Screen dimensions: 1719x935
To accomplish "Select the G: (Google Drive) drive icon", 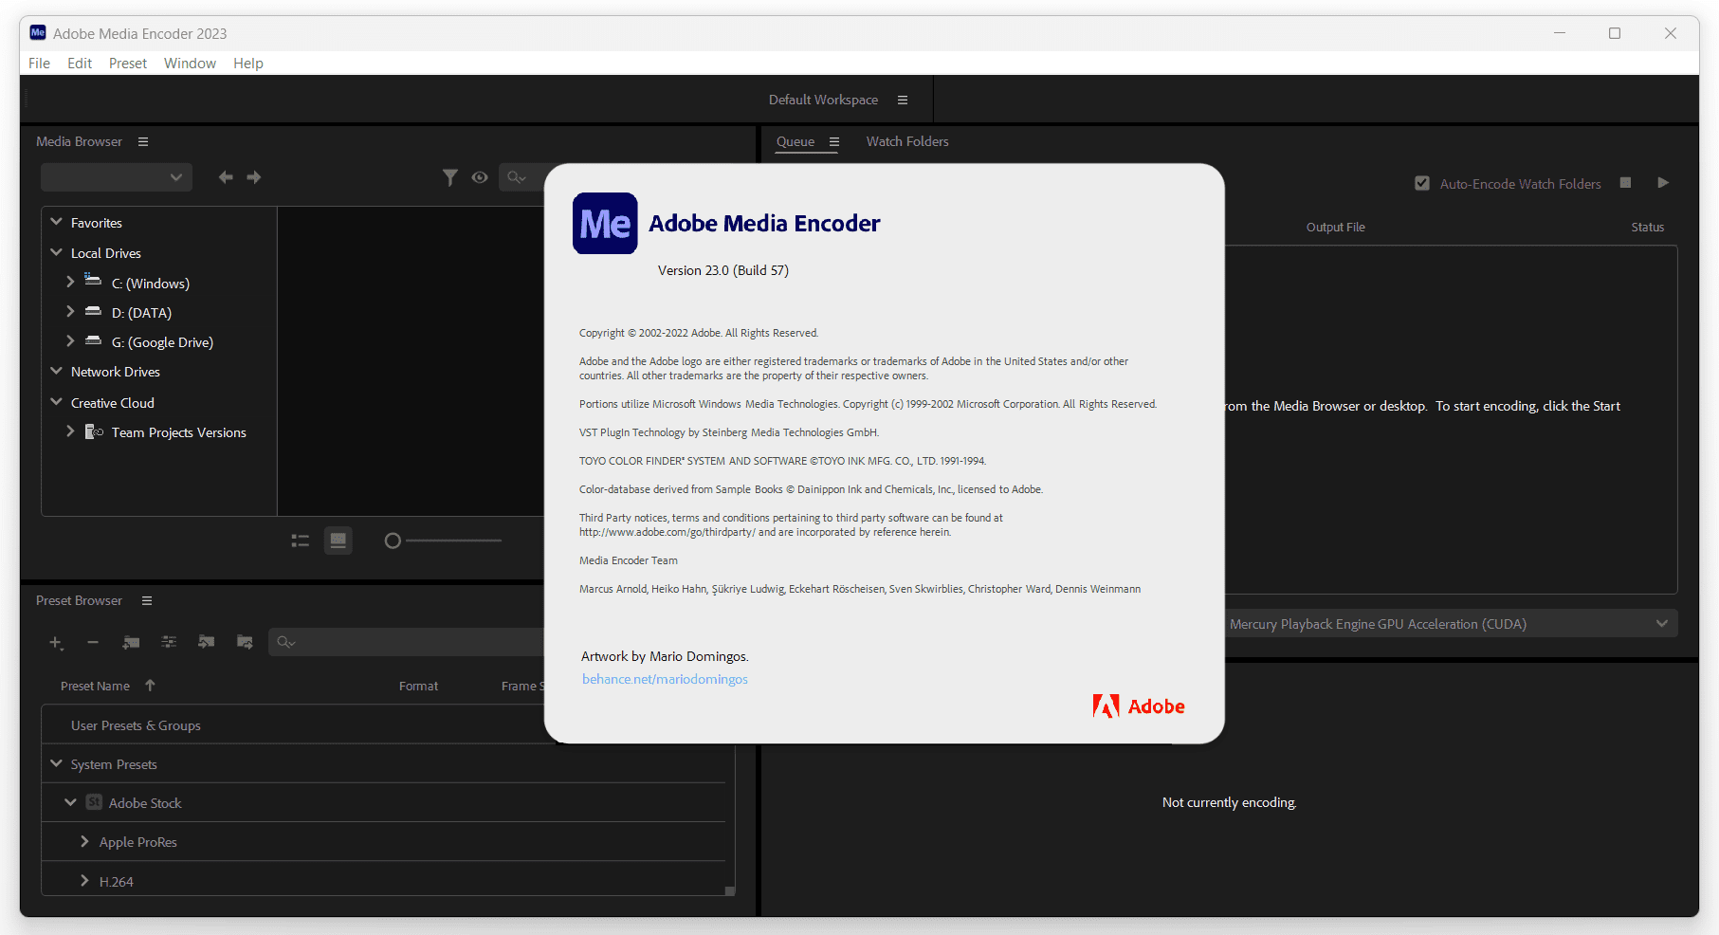I will click(93, 340).
